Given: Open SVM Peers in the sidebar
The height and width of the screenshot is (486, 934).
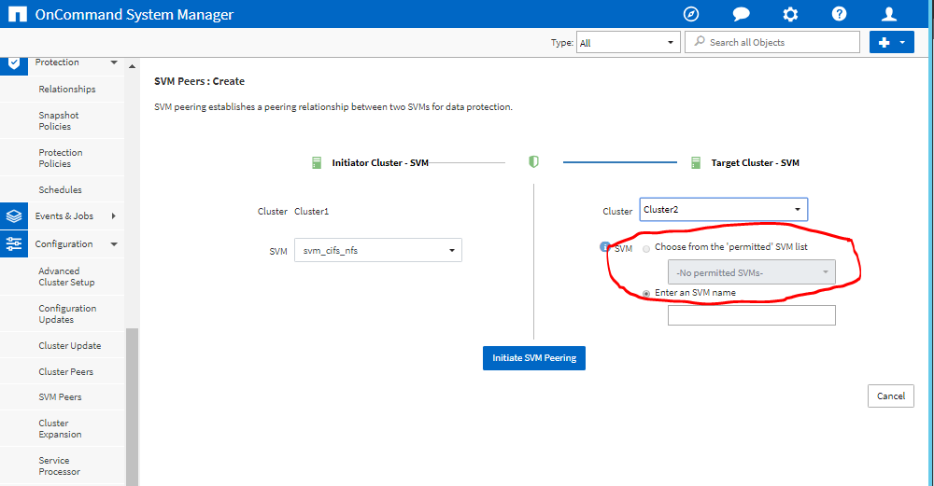Looking at the screenshot, I should click(x=60, y=397).
